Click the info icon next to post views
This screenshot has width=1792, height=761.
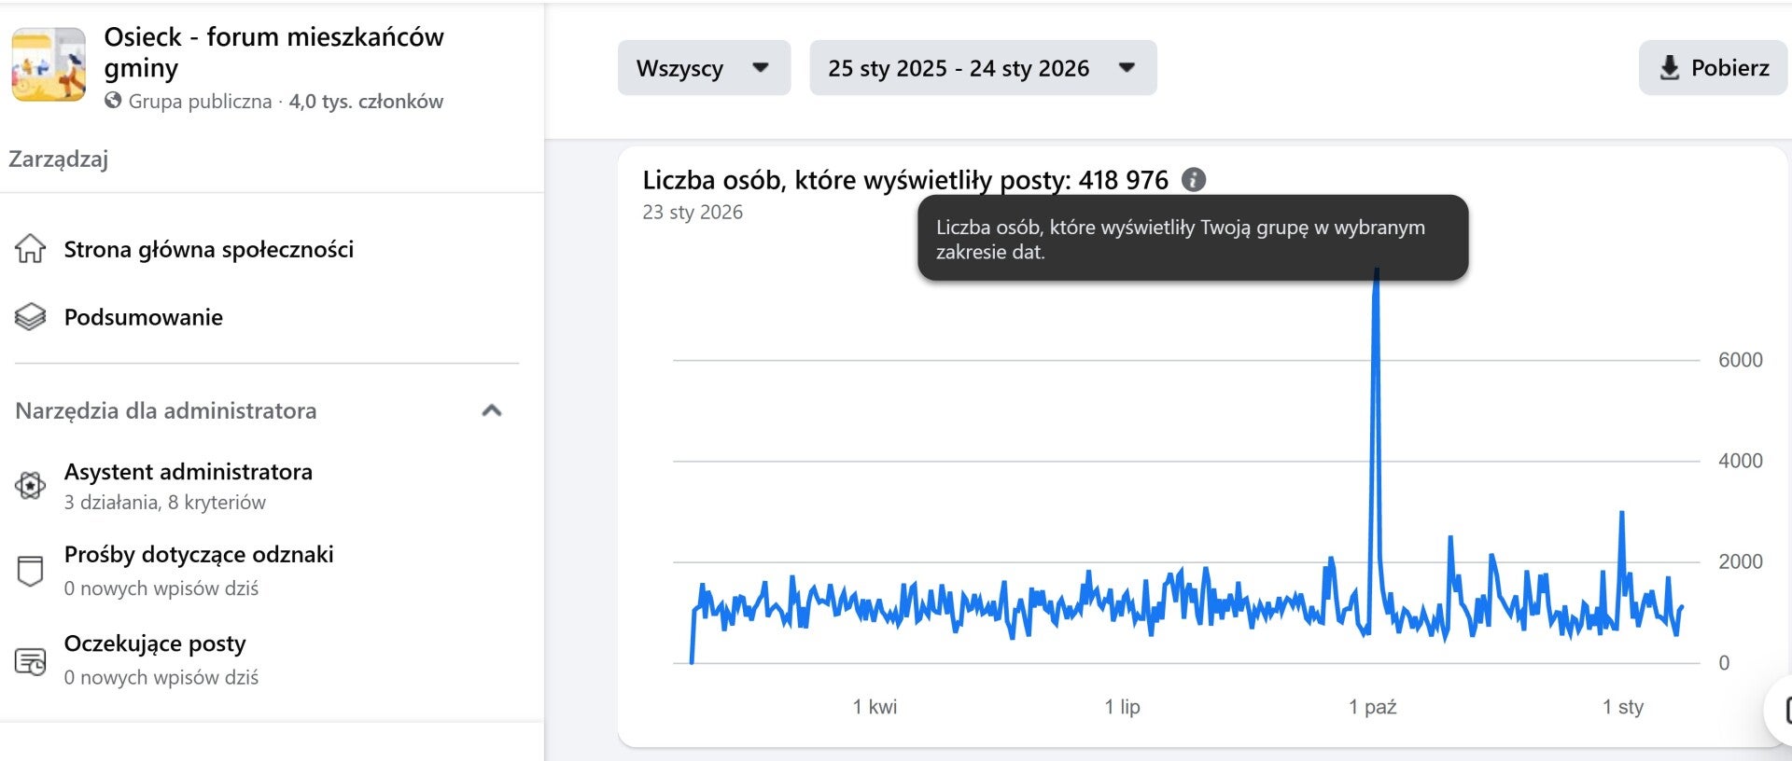[1194, 180]
